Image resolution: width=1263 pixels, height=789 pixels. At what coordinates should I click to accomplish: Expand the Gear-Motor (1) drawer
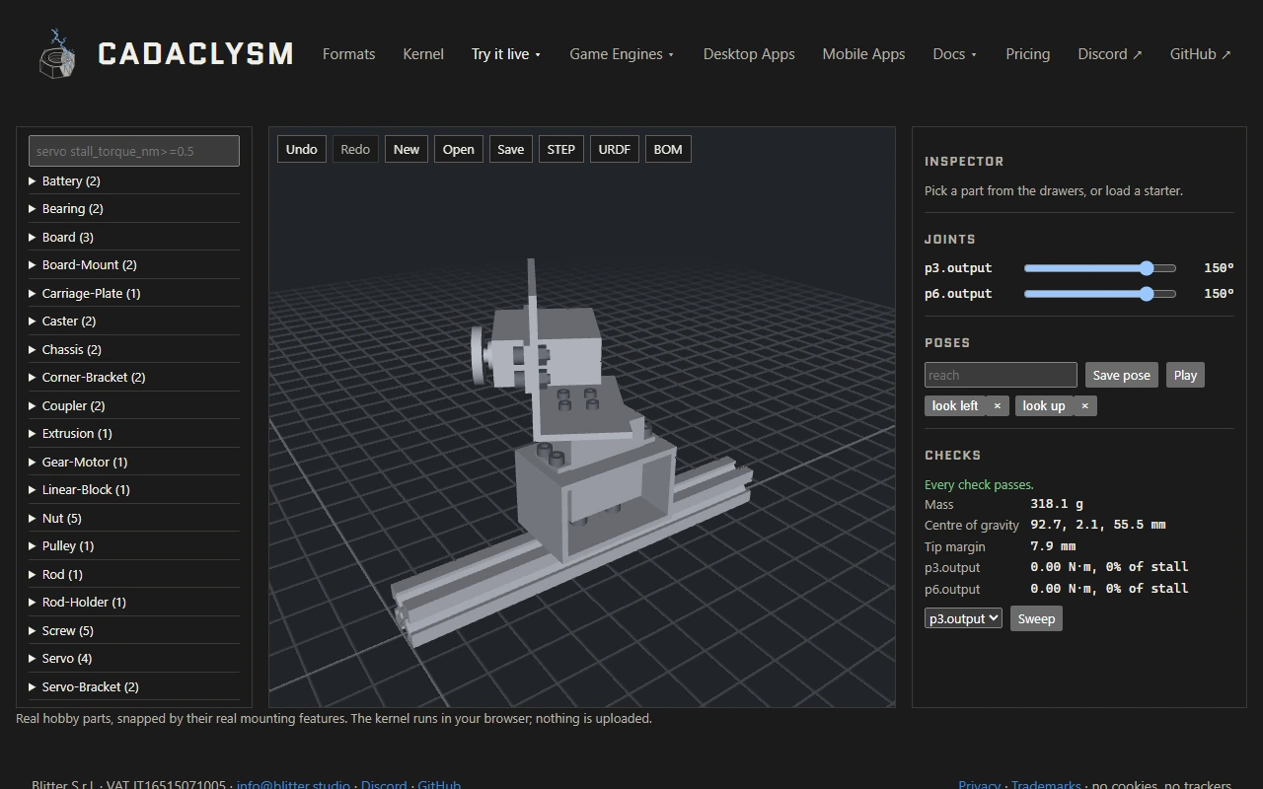coord(134,462)
